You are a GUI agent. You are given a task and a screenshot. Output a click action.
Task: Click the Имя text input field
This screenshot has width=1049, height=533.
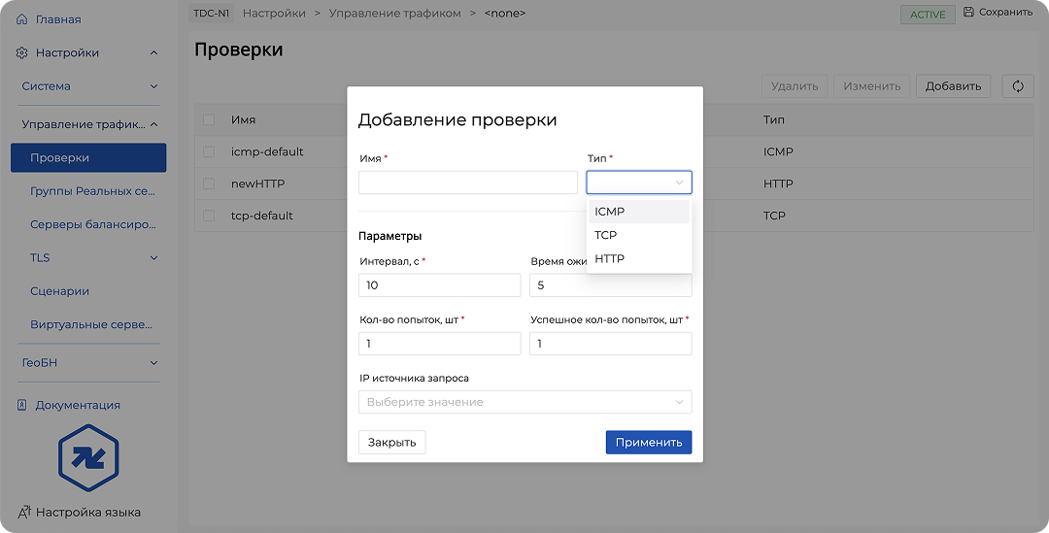point(467,183)
